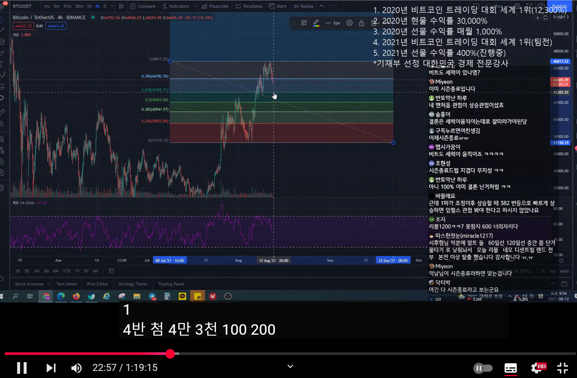Click the 46817.52 price axis label
577x378 pixels.
(x=560, y=61)
